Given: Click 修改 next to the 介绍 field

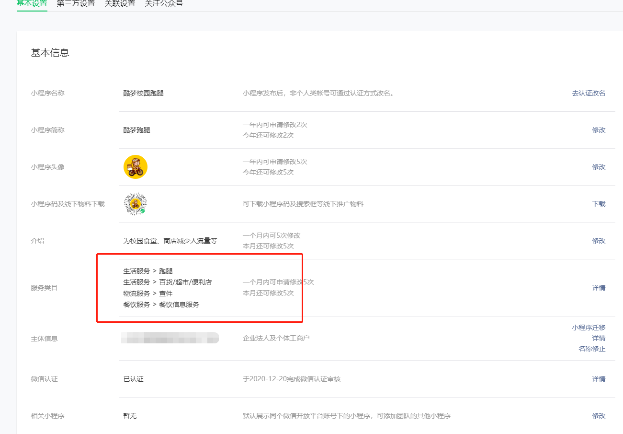Looking at the screenshot, I should 599,240.
